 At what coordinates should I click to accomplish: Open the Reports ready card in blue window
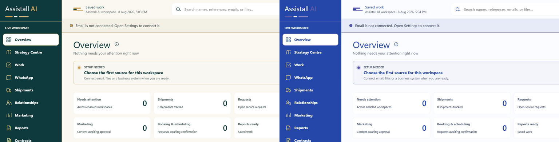(536, 128)
